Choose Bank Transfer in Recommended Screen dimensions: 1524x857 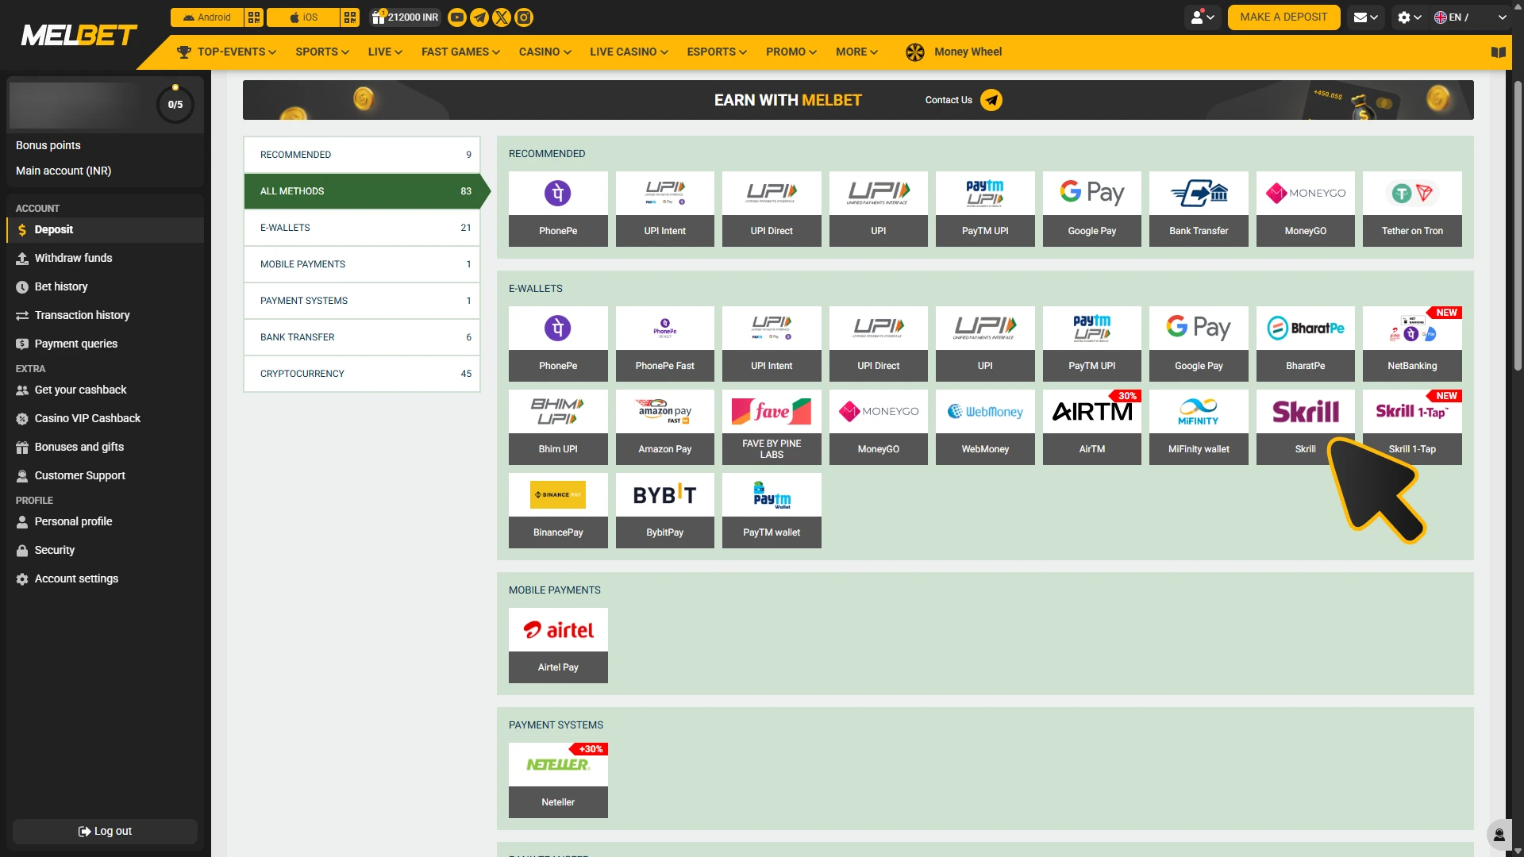tap(1199, 209)
